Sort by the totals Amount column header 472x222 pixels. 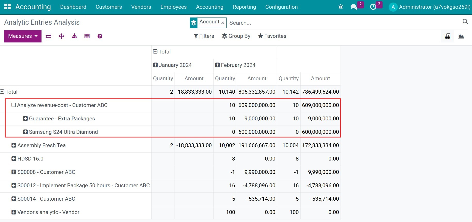click(x=320, y=78)
